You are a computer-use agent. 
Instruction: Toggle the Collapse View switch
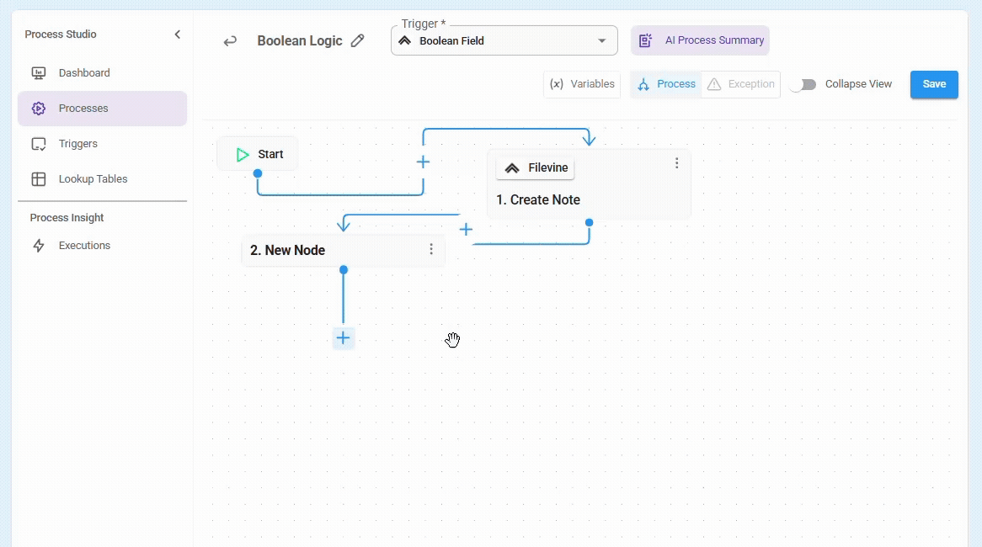(x=803, y=84)
